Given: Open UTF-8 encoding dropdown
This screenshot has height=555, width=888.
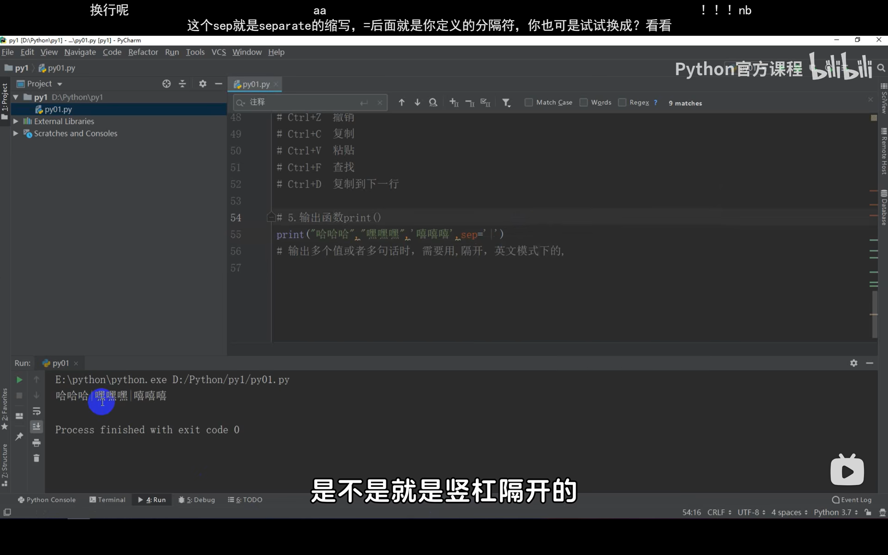Looking at the screenshot, I should coord(751,512).
